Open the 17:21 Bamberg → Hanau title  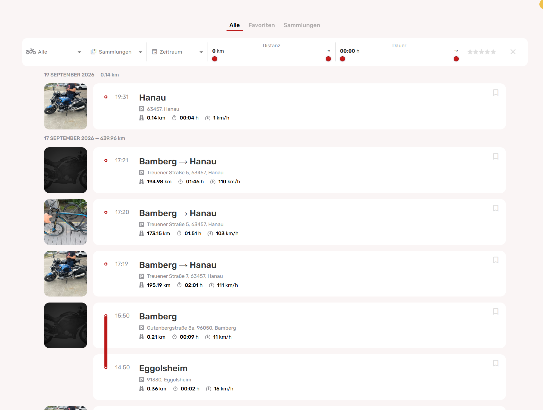pyautogui.click(x=178, y=161)
